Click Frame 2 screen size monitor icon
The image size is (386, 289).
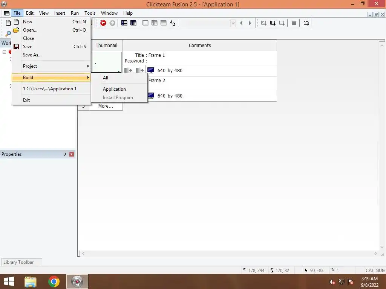(x=151, y=96)
